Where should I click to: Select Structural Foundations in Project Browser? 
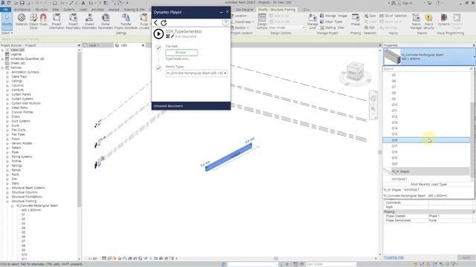point(27,197)
